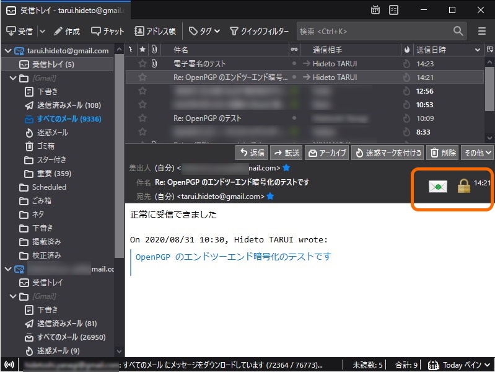Click the 転送 forward button
The image size is (495, 372).
(287, 153)
